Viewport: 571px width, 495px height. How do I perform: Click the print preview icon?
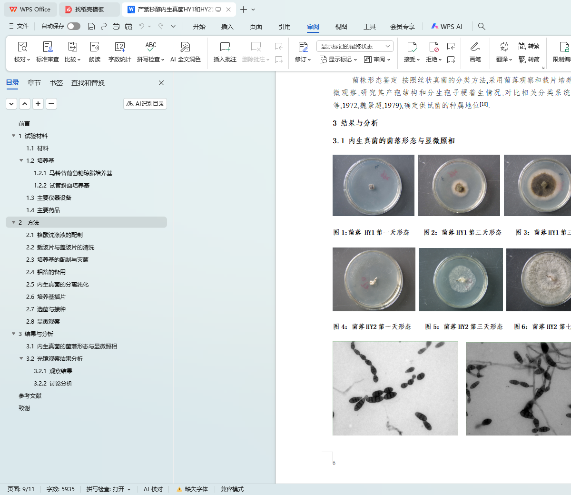[x=128, y=26]
